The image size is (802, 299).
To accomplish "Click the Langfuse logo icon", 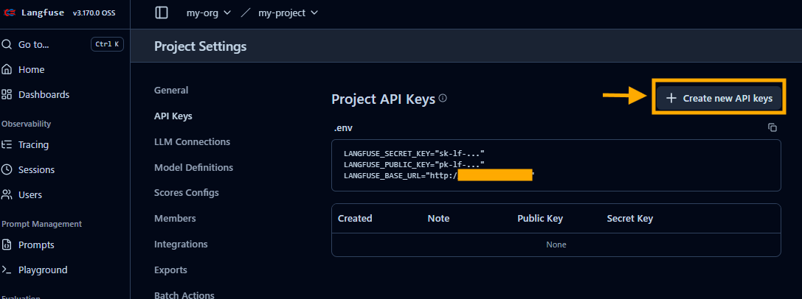I will [10, 13].
